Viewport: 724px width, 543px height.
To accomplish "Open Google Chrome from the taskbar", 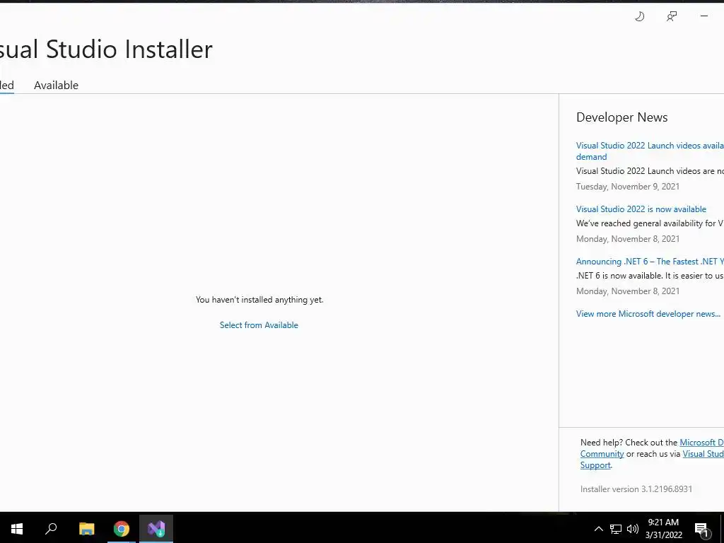I will [x=122, y=529].
